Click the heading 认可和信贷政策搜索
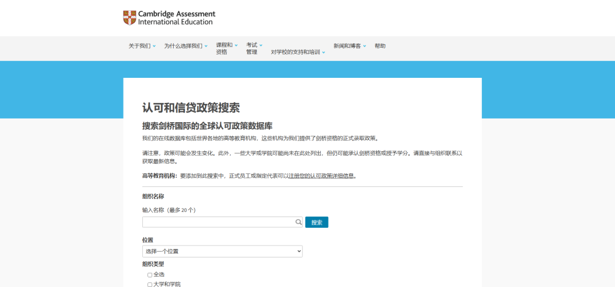Viewport: 615px width, 287px height. click(191, 107)
